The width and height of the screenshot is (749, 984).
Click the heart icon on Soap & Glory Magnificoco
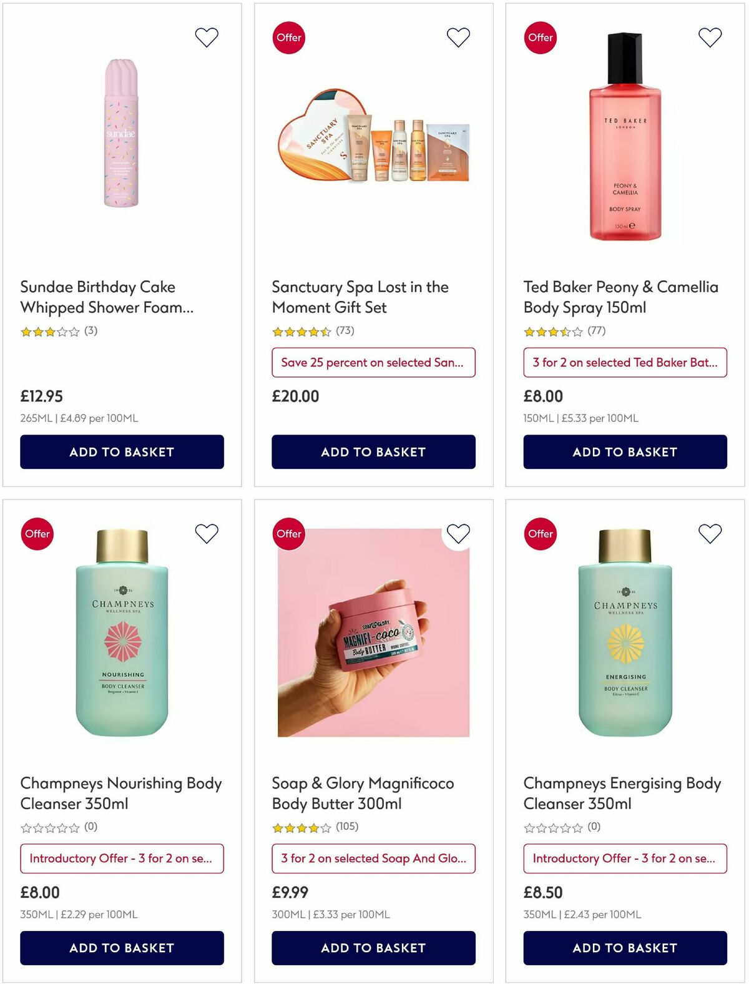click(x=458, y=534)
